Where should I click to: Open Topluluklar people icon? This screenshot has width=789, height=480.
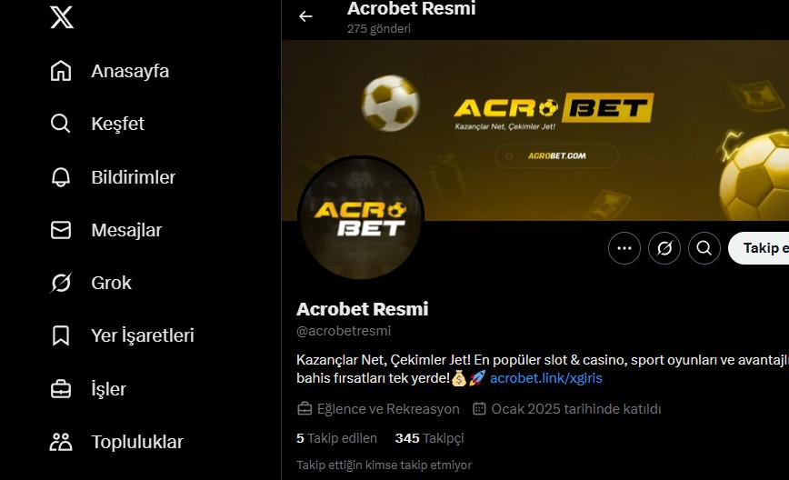[61, 442]
